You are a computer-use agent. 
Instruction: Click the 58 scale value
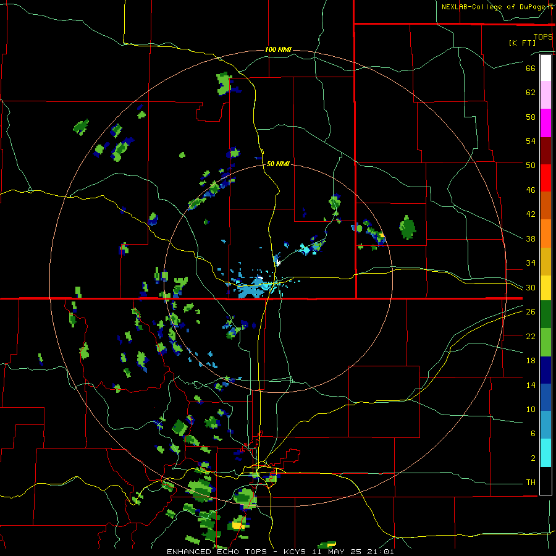tap(531, 117)
